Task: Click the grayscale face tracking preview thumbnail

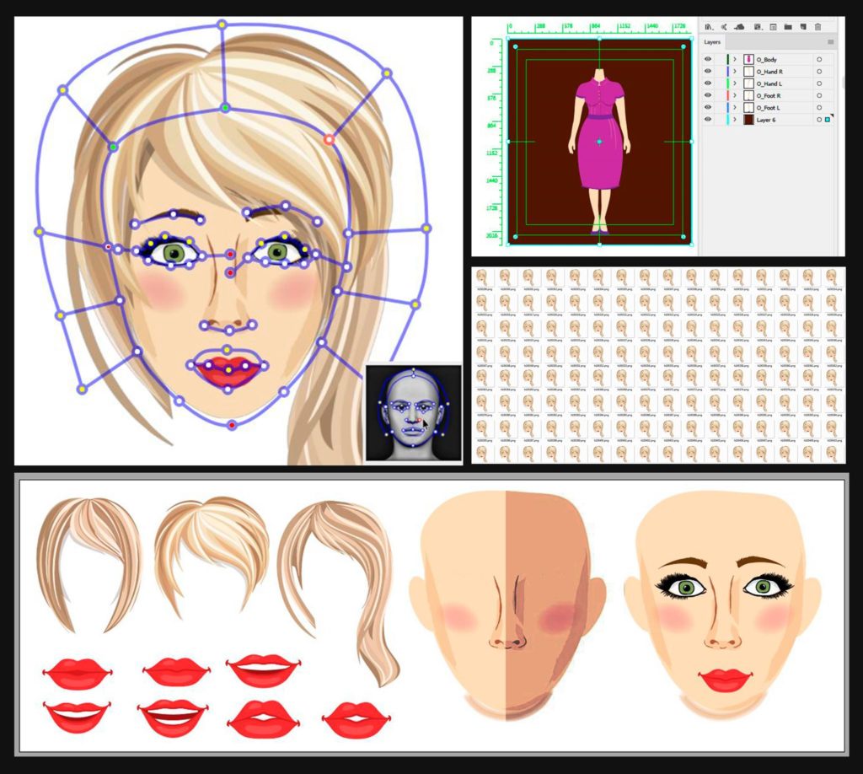Action: click(413, 413)
